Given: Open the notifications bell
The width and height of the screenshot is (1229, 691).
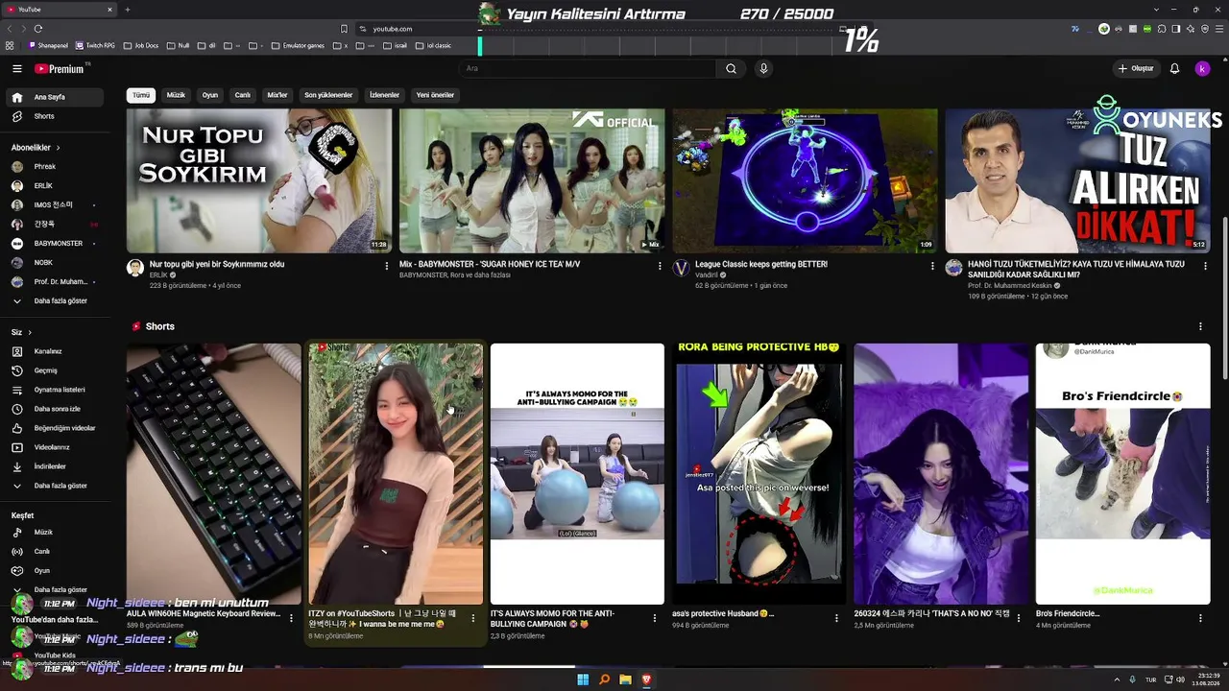Looking at the screenshot, I should click(1174, 69).
